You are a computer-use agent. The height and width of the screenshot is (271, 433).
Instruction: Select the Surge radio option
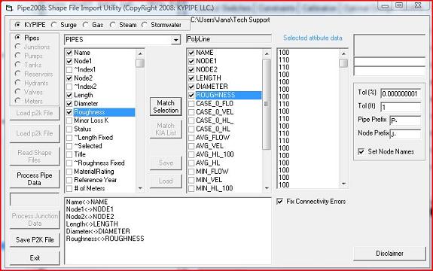tap(54, 25)
